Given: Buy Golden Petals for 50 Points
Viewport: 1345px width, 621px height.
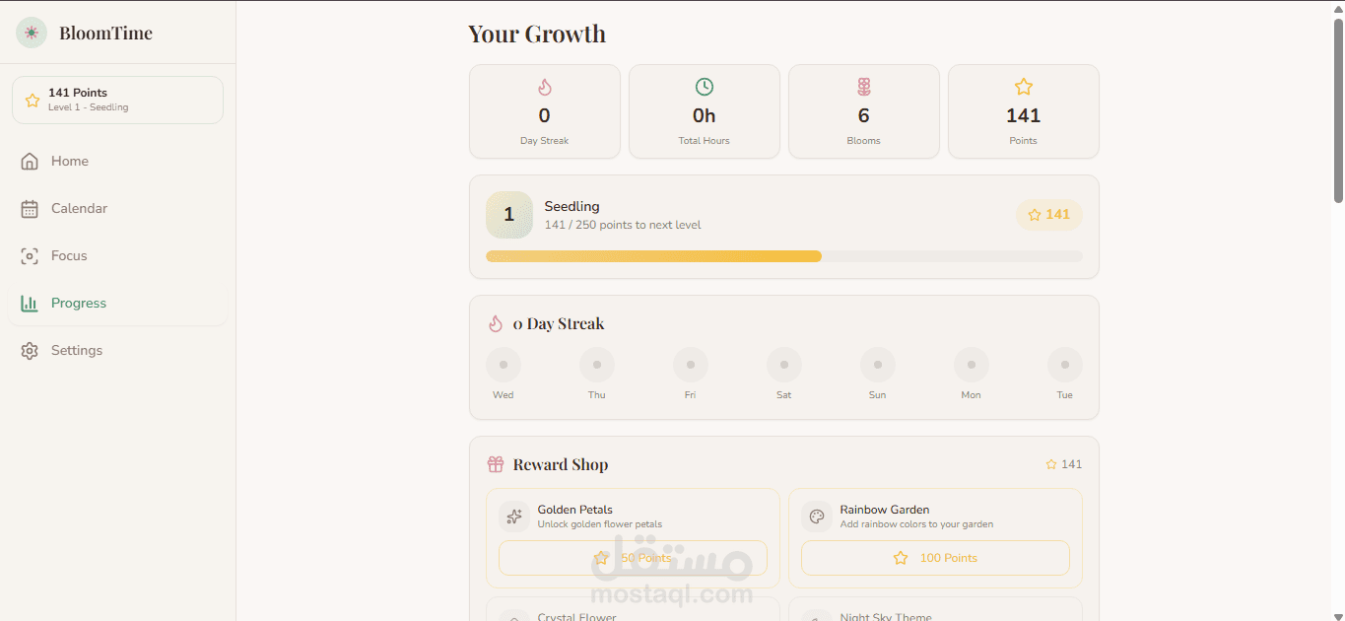Looking at the screenshot, I should point(633,558).
